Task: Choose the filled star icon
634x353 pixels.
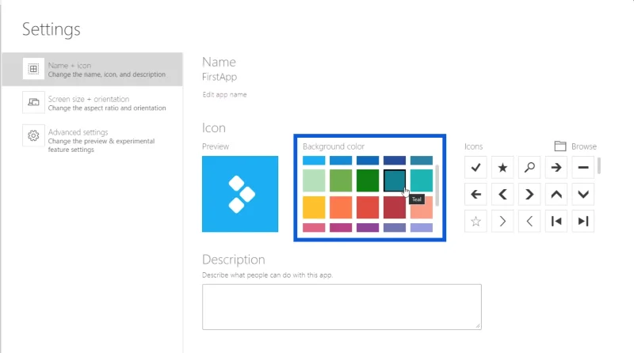Action: tap(502, 167)
